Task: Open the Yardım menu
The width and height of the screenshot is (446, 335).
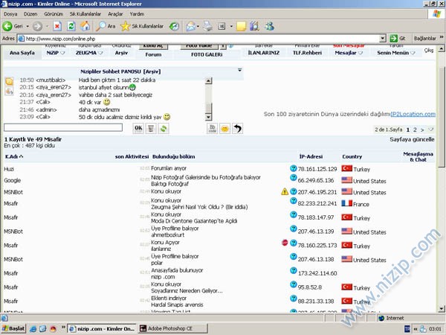Action: (x=137, y=14)
